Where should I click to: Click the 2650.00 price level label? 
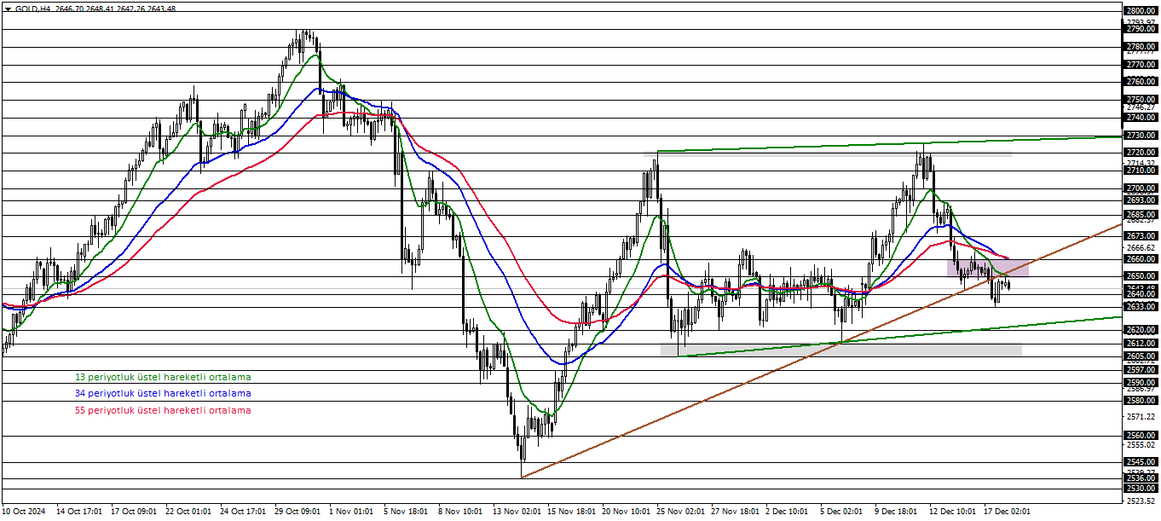[1141, 276]
